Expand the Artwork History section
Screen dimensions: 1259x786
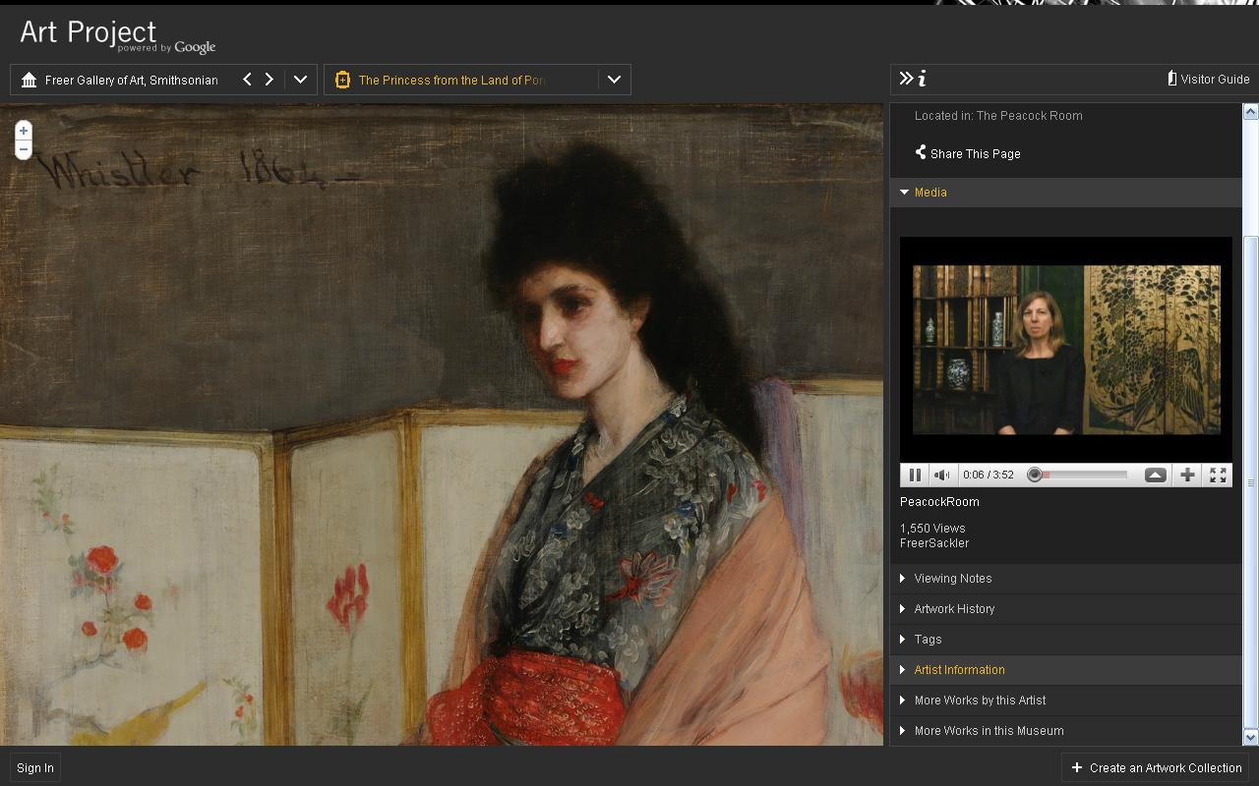(x=1066, y=609)
